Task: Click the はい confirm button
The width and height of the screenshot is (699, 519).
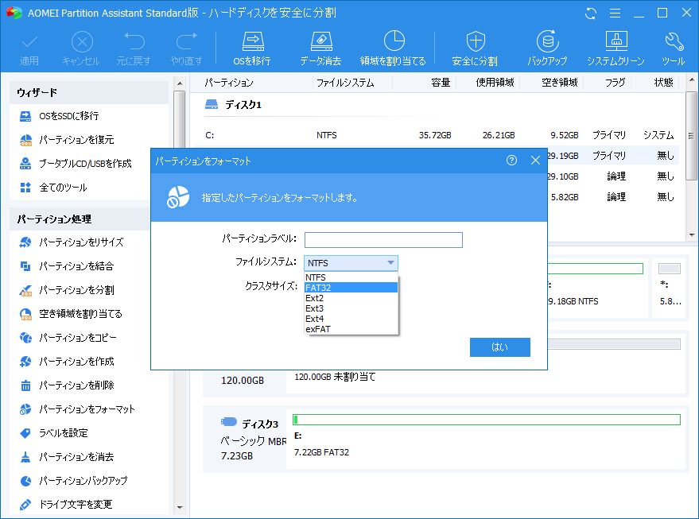Action: pos(499,347)
